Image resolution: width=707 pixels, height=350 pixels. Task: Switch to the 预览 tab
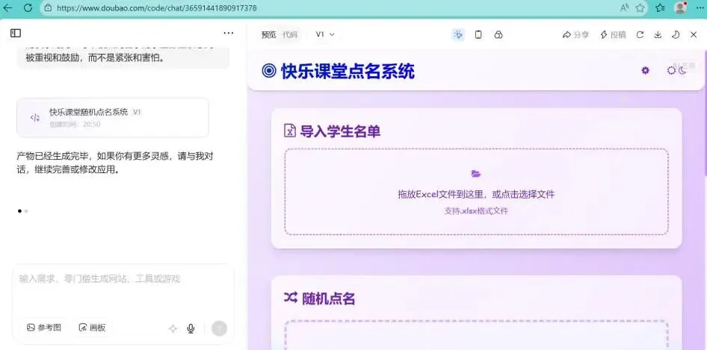[x=269, y=34]
